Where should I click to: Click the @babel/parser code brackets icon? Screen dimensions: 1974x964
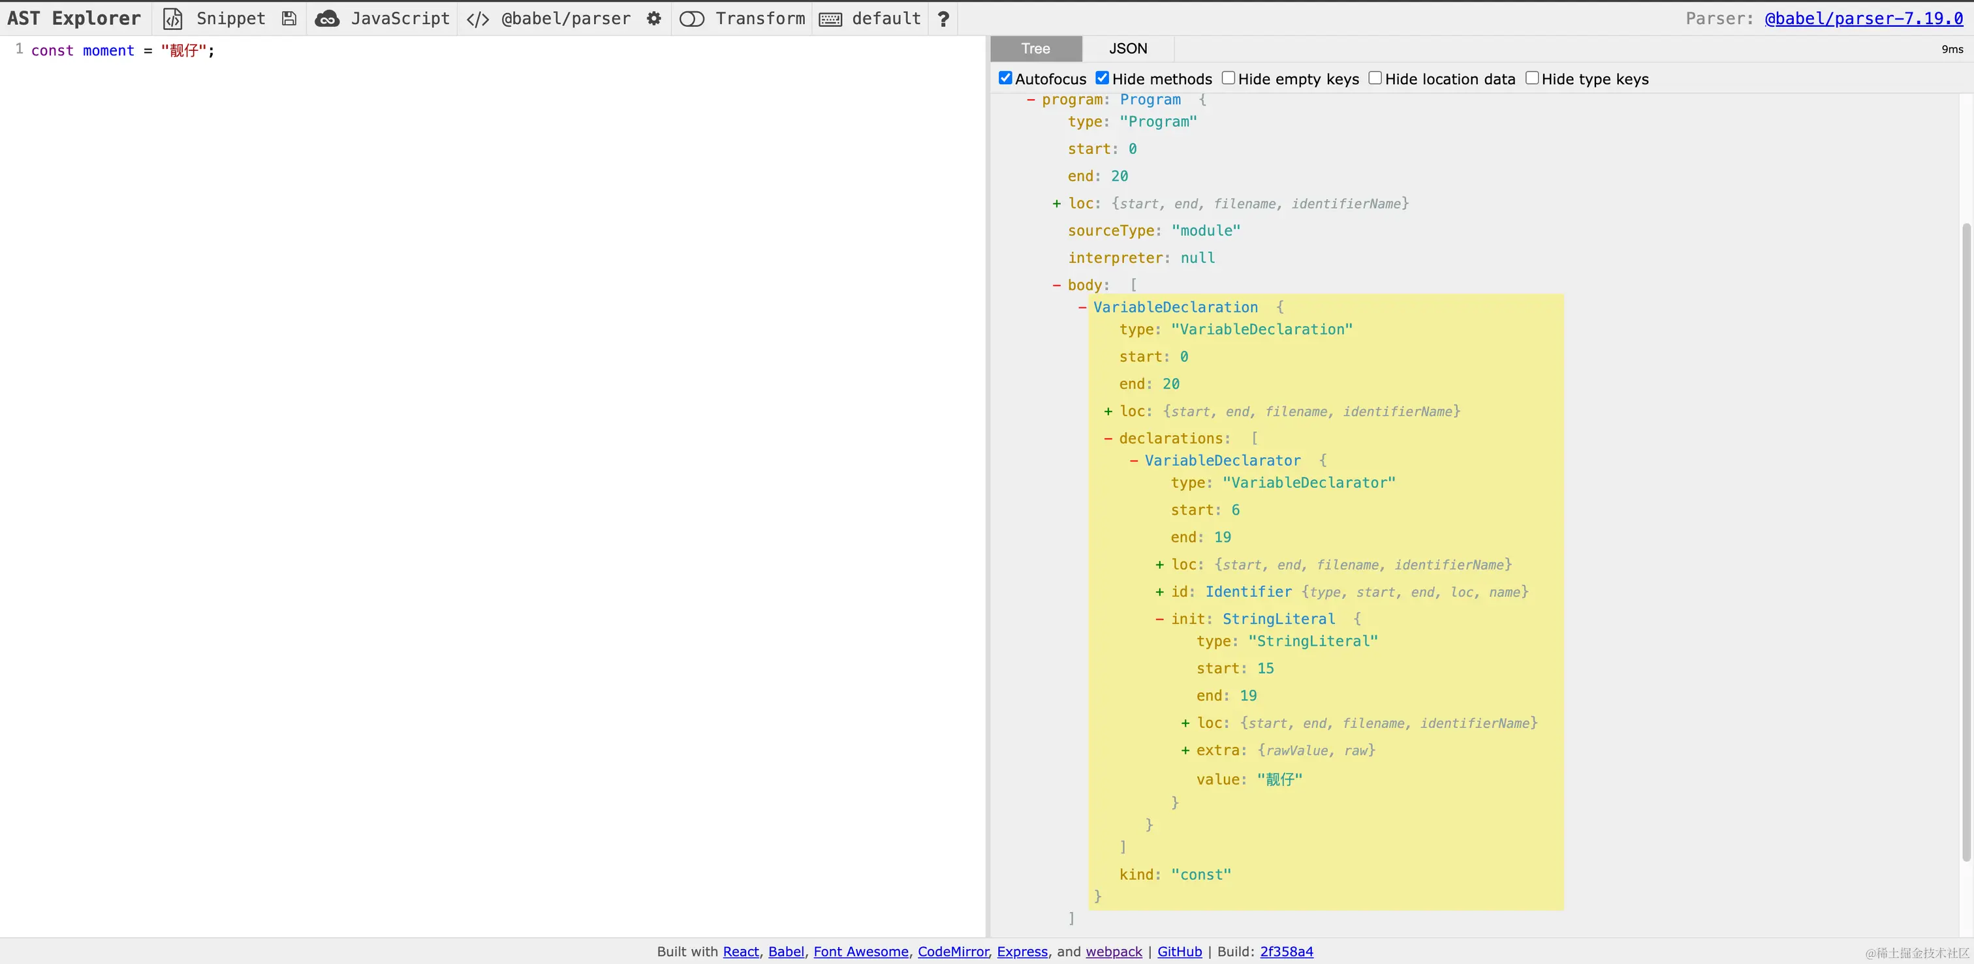(478, 18)
